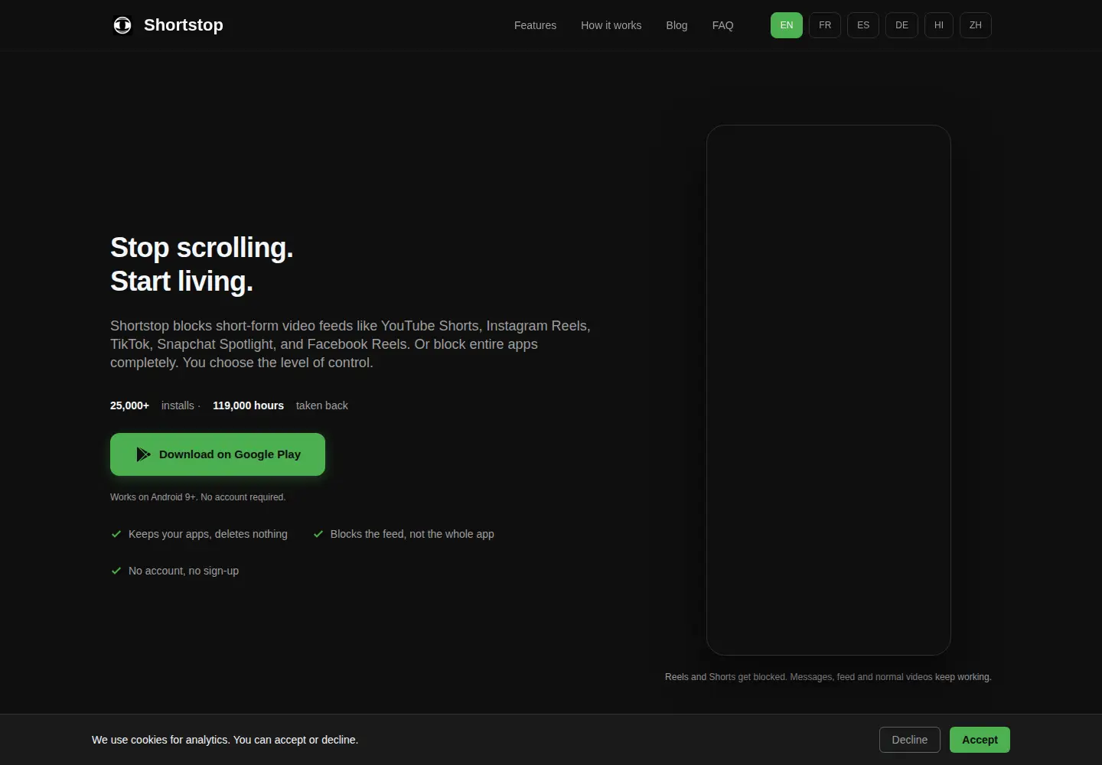The image size is (1102, 765).
Task: Click checkmark beside 'No account, no sign-up'
Action: [116, 571]
